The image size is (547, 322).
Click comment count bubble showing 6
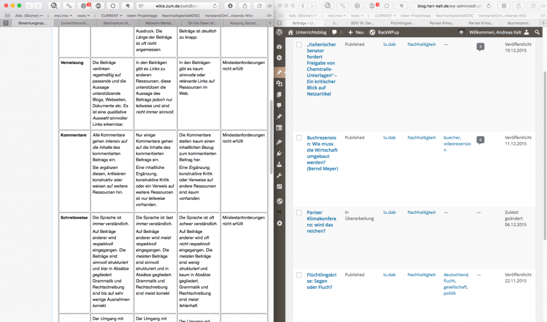[480, 140]
